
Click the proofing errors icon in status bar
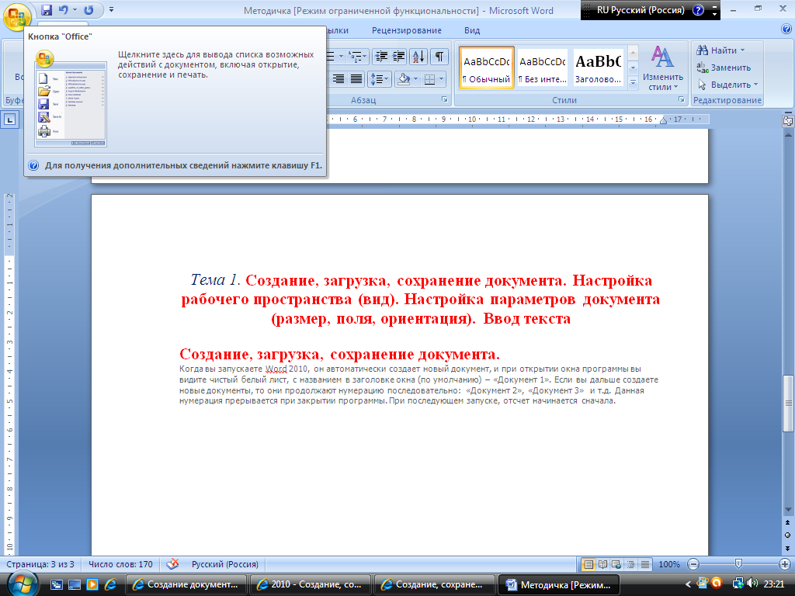click(x=172, y=564)
